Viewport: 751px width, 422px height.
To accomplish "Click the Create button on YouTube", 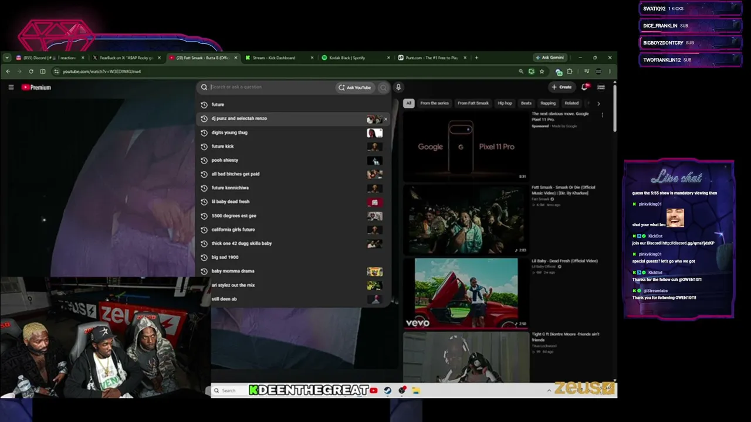I will (x=561, y=87).
